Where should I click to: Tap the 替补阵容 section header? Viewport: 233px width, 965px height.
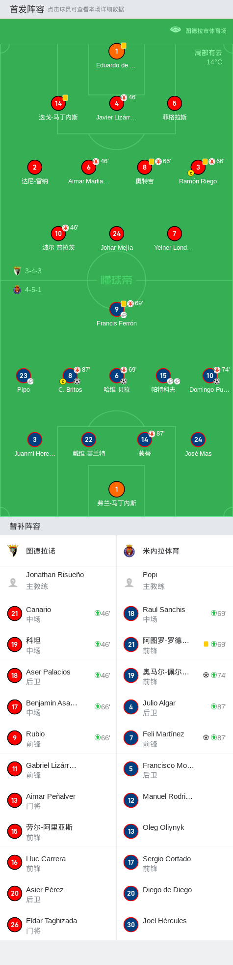point(25,526)
